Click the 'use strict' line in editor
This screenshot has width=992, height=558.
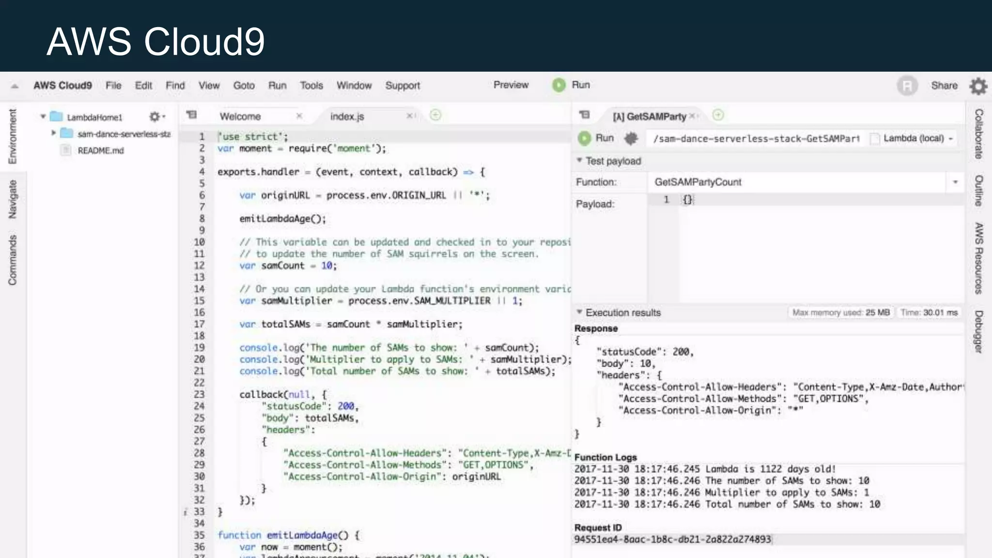pyautogui.click(x=252, y=137)
